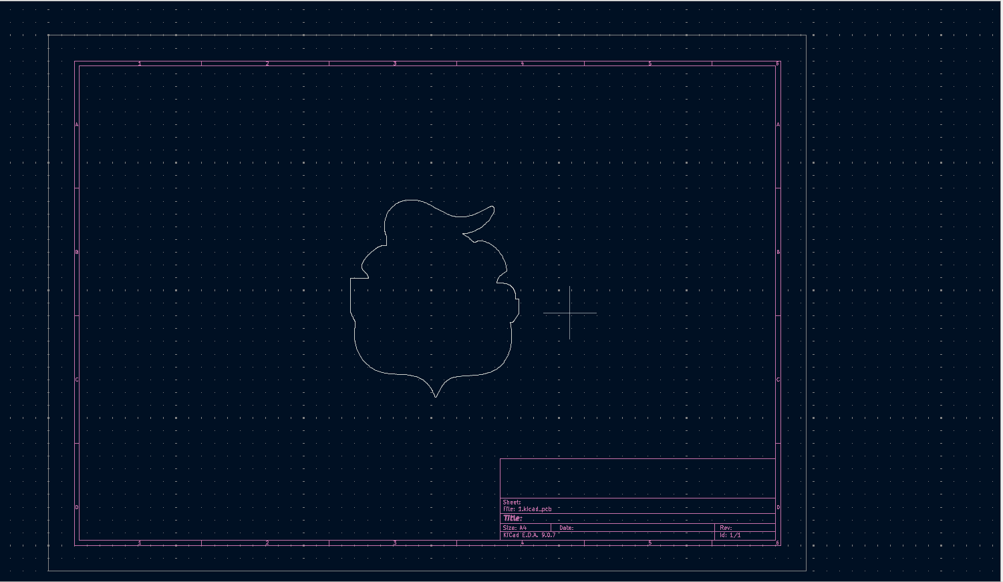Viewport: 1003px width, 582px height.
Task: Click the Title: field in the title block
Action: pos(515,518)
